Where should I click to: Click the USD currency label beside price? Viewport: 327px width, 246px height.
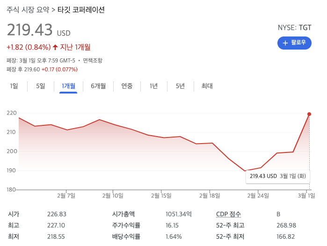pyautogui.click(x=64, y=33)
